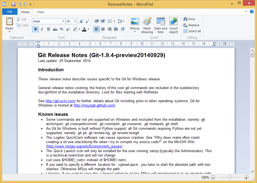Click Select all in Editing group

192,31
